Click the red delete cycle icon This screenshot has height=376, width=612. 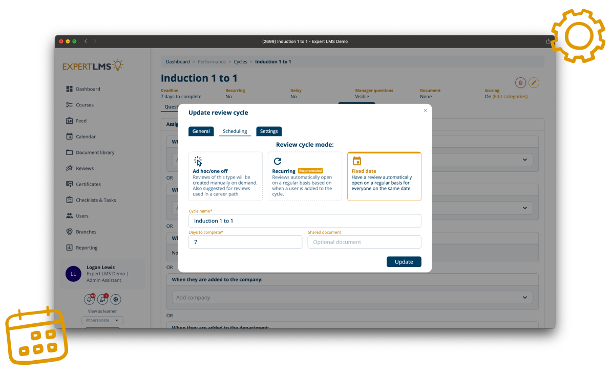tap(520, 82)
